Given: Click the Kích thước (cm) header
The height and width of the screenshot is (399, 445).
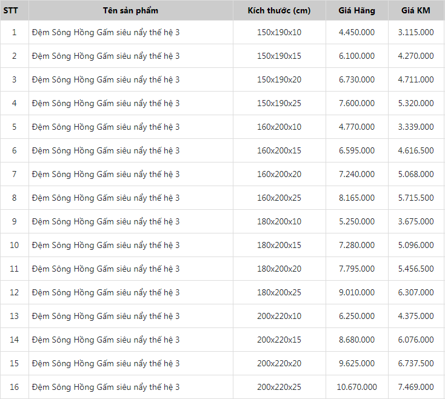Looking at the screenshot, I should (x=279, y=11).
